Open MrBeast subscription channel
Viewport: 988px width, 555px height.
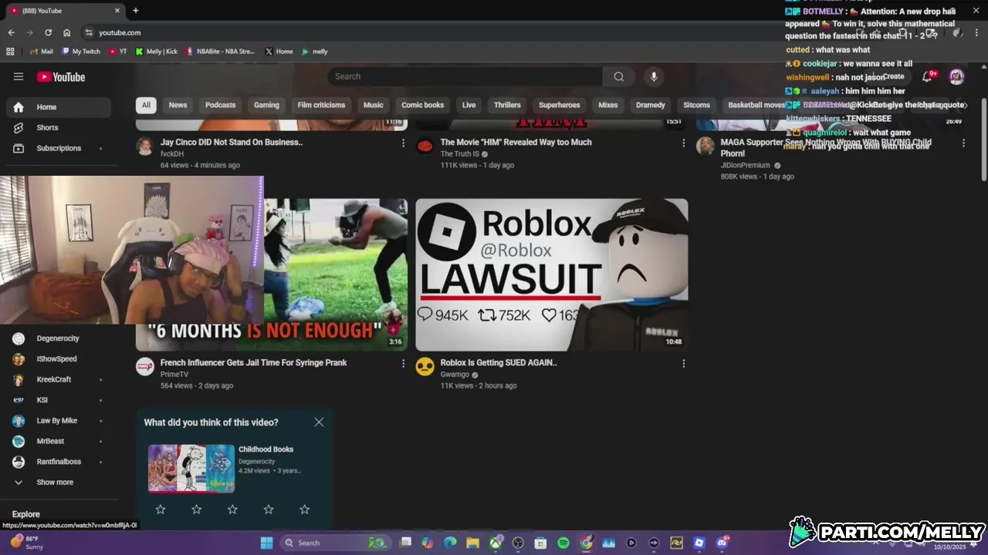[x=59, y=441]
